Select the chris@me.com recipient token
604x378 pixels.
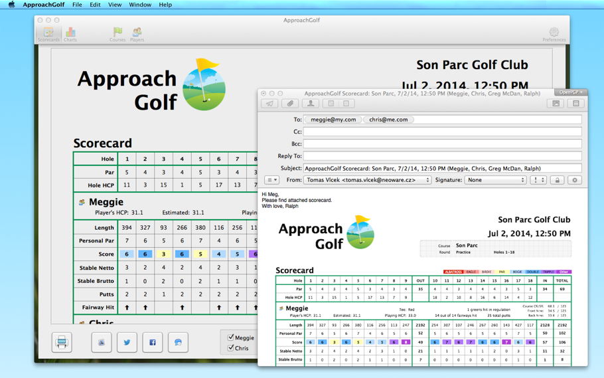(388, 120)
